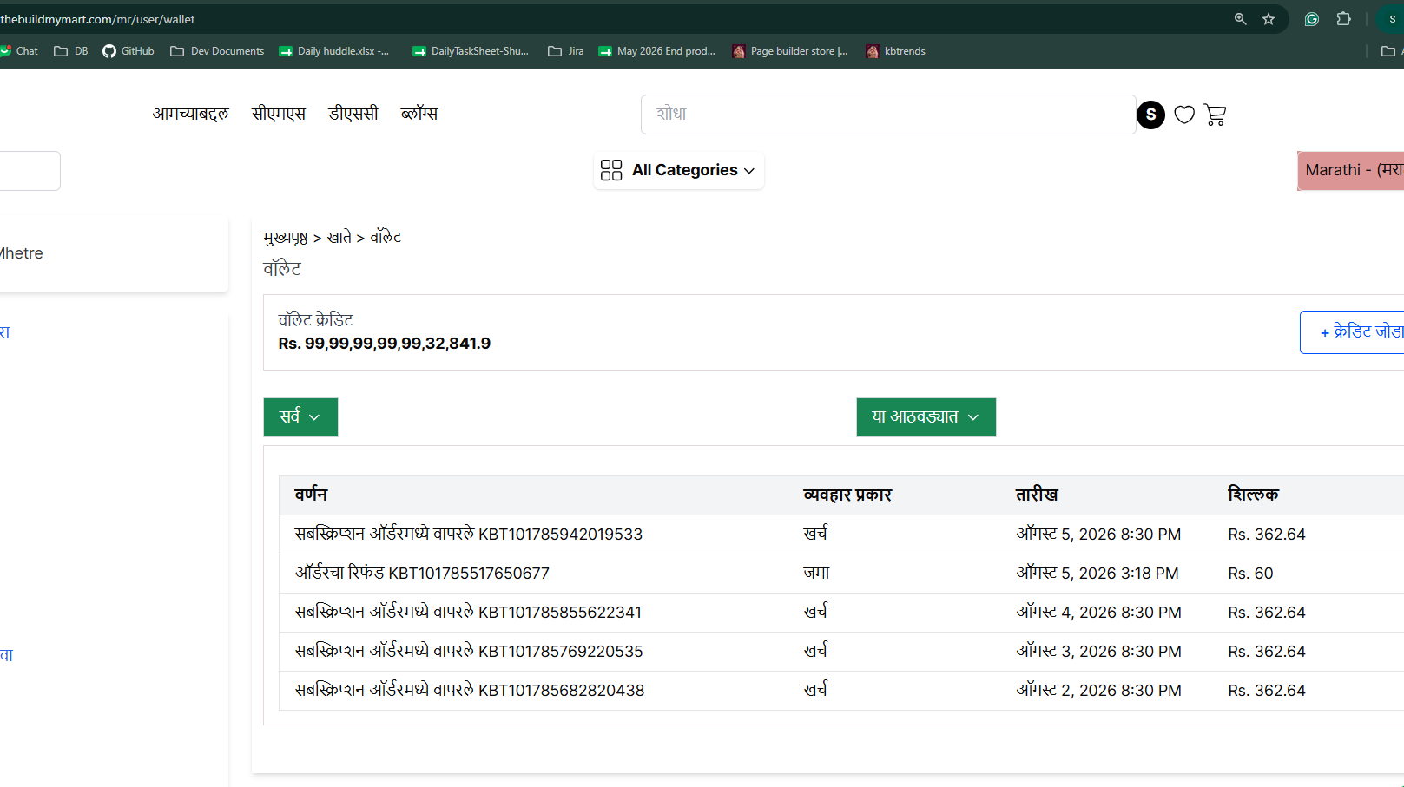Open the Dev Documents bookmark folder

pos(217,51)
